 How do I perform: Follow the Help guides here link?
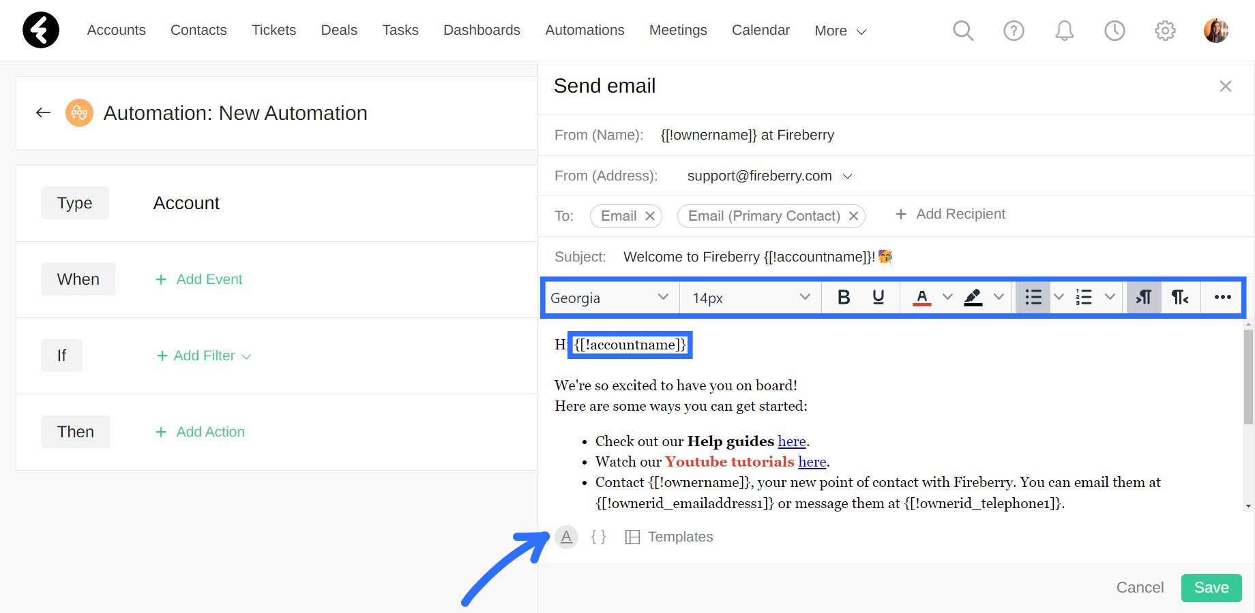coord(792,441)
